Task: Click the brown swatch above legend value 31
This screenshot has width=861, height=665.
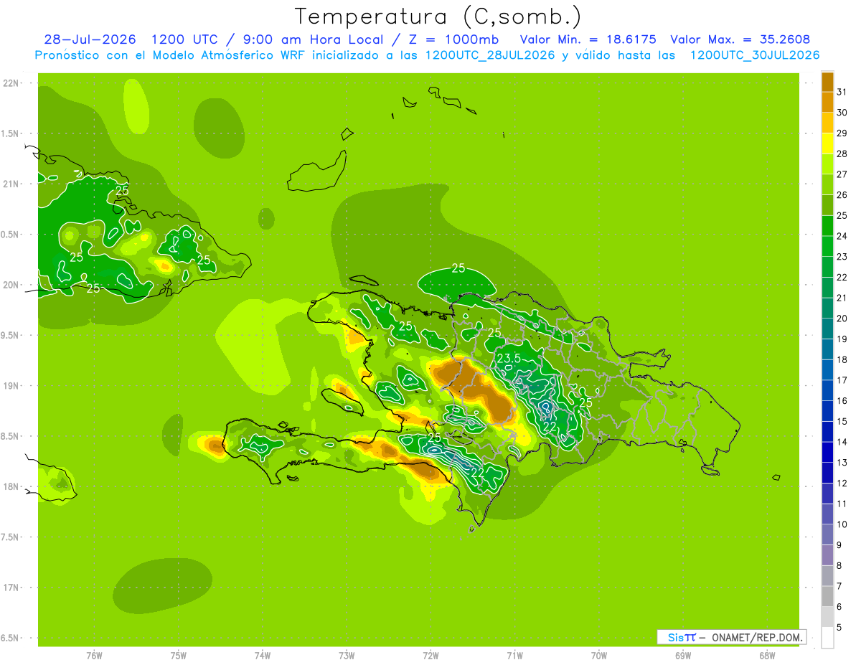Action: coord(827,82)
